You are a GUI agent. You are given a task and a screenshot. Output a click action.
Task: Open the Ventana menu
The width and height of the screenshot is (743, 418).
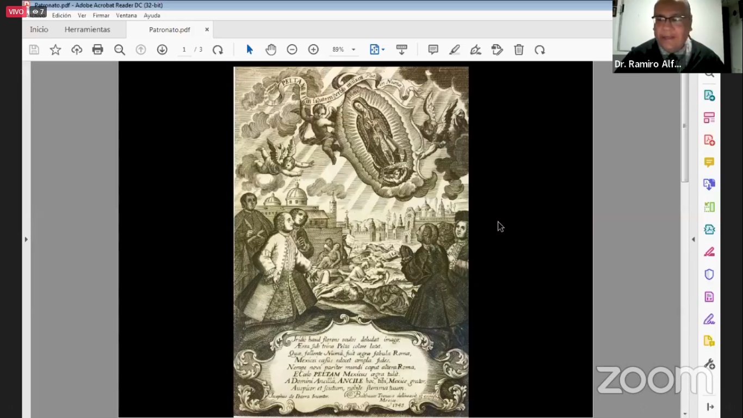[x=126, y=15]
